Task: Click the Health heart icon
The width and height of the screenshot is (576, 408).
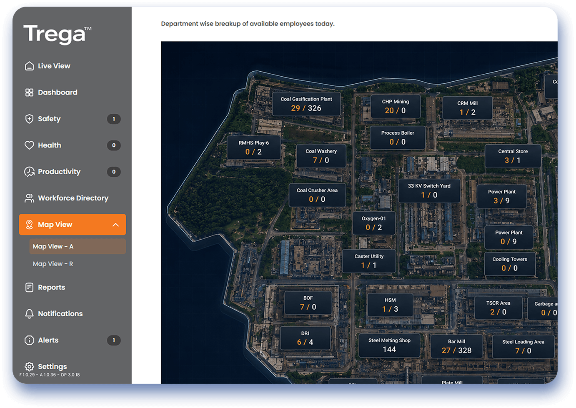Action: tap(29, 145)
